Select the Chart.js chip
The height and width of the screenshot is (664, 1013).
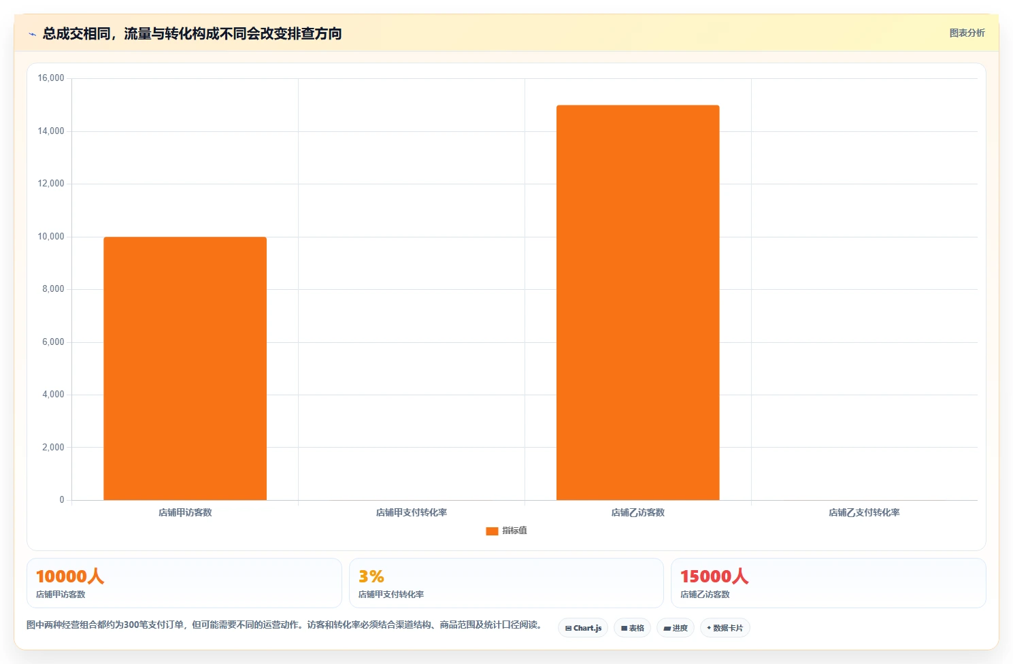[x=583, y=628]
